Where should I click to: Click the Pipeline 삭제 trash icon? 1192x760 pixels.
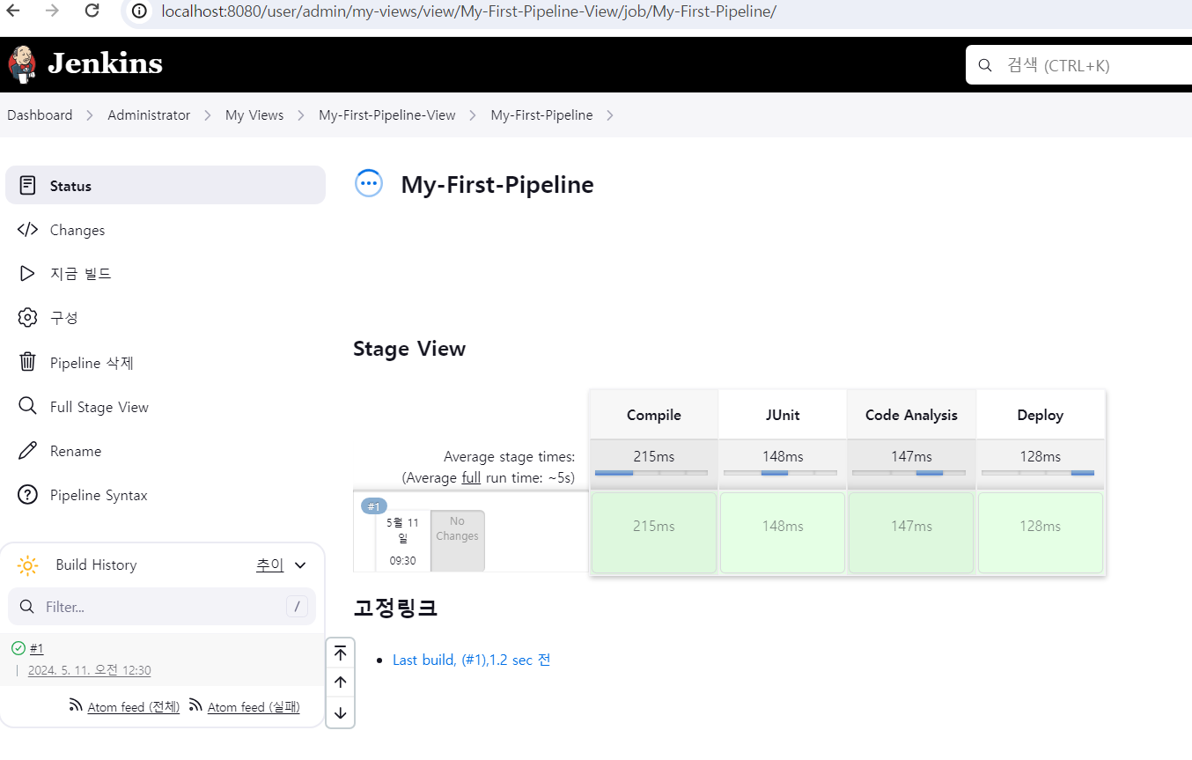click(28, 362)
